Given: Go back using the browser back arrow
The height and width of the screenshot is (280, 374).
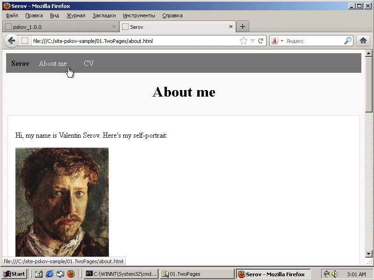Looking at the screenshot, I should click(12, 41).
